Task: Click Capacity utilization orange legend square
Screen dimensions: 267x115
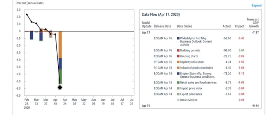Action: pos(178,62)
